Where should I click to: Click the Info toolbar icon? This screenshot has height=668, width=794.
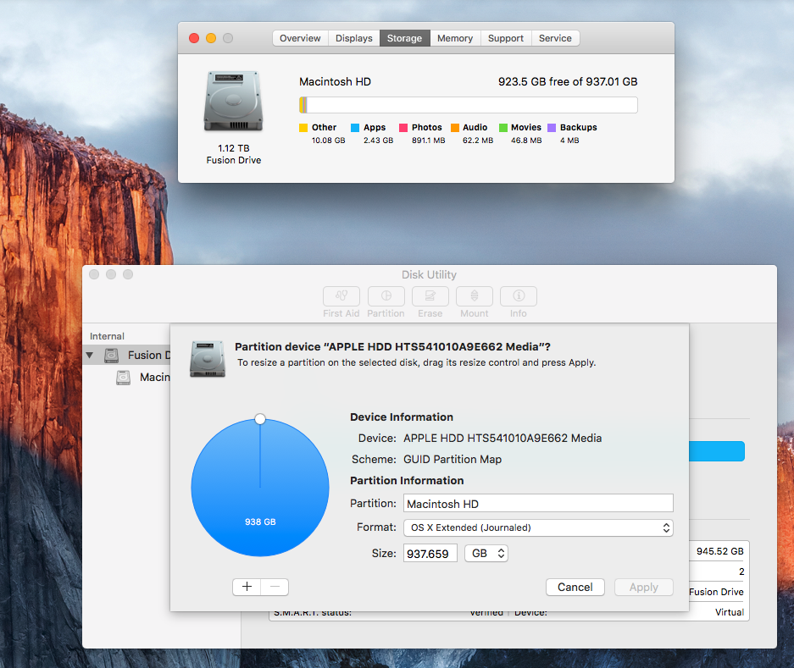click(x=519, y=296)
